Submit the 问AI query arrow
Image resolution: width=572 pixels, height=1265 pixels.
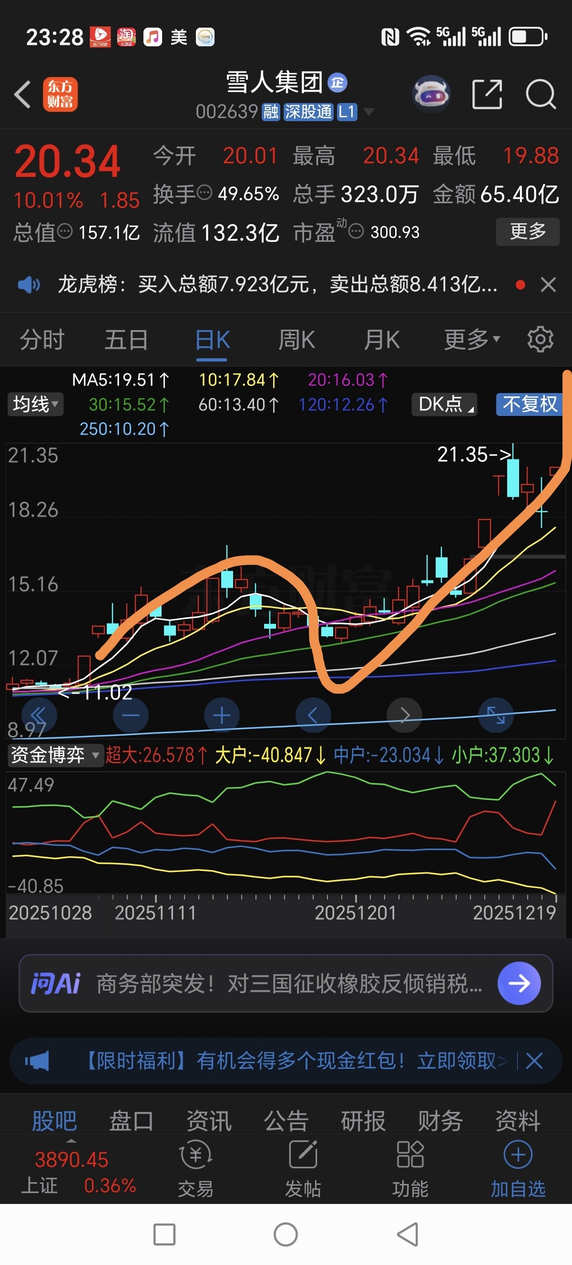tap(519, 983)
